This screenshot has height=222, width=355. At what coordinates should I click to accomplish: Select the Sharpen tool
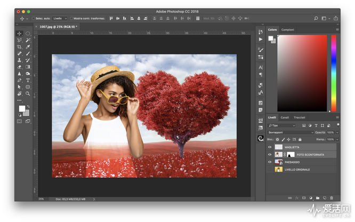click(x=20, y=74)
